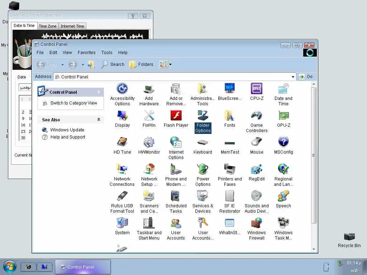Open Forward button history dropdown arrow
The image size is (367, 275).
(83, 64)
